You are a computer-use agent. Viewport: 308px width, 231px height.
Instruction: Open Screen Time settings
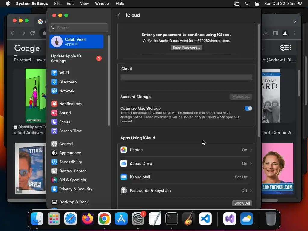76,131
